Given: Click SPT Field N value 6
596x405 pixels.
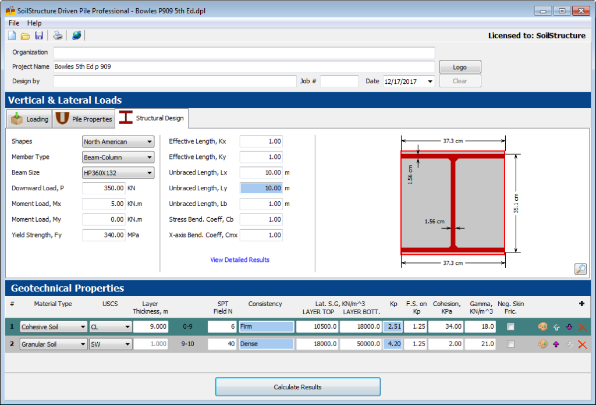Looking at the screenshot, I should [222, 327].
